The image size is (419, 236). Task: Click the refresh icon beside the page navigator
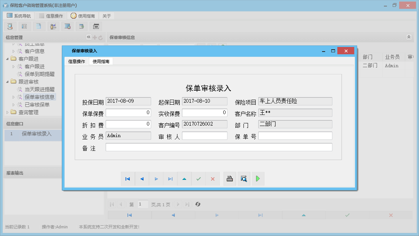(198, 204)
